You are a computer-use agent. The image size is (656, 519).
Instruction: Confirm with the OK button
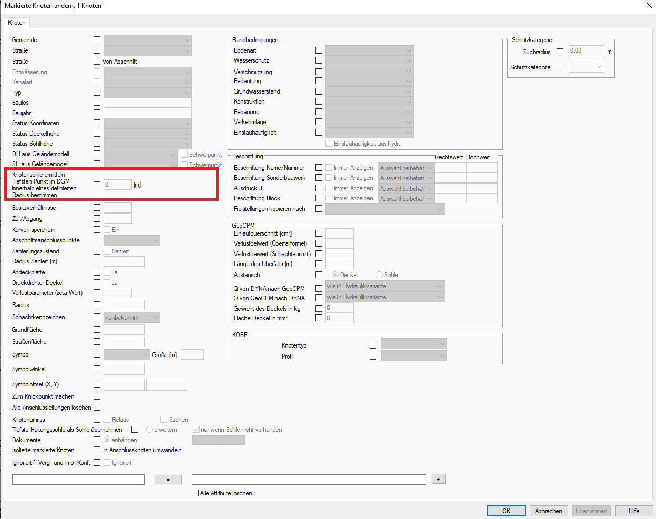(506, 511)
